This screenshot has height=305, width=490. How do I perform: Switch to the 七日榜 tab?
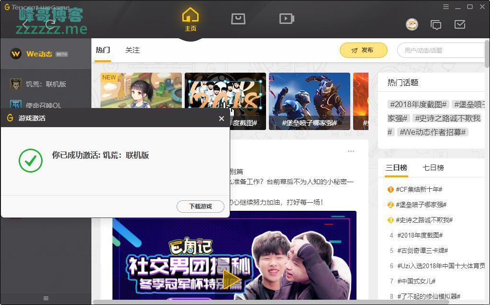coord(433,168)
